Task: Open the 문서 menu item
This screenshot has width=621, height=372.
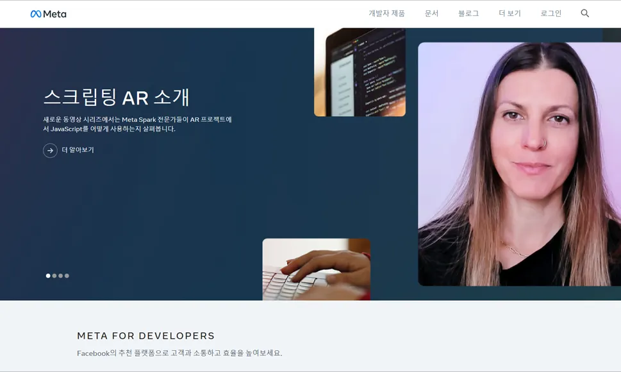Action: tap(431, 13)
